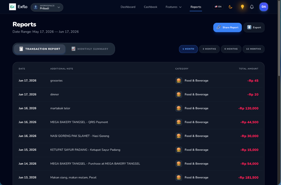Click the Export download icon
The width and height of the screenshot is (281, 185).
249,27
